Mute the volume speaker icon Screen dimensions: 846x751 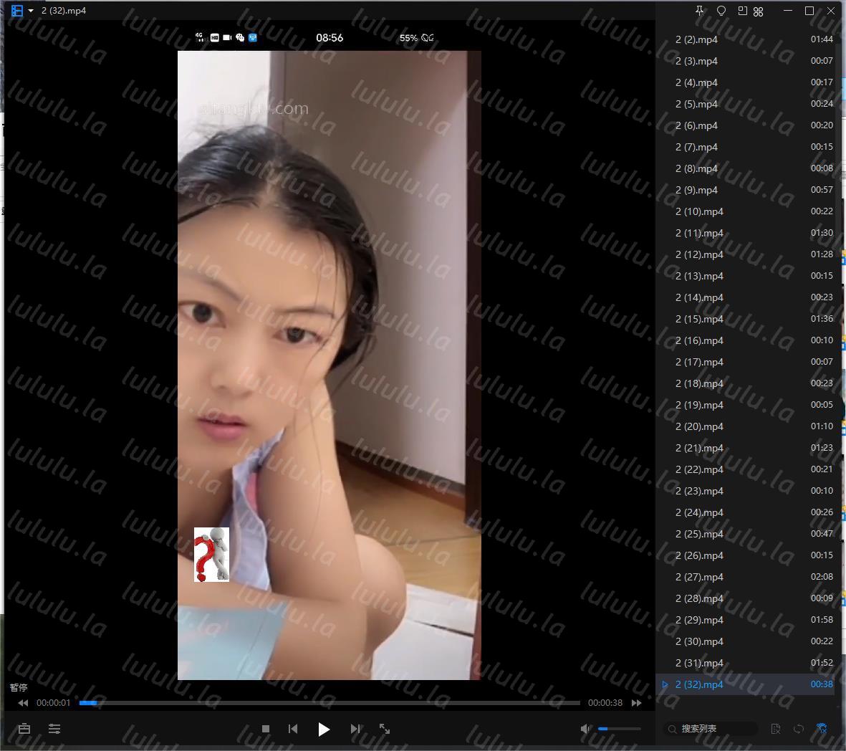pos(585,729)
